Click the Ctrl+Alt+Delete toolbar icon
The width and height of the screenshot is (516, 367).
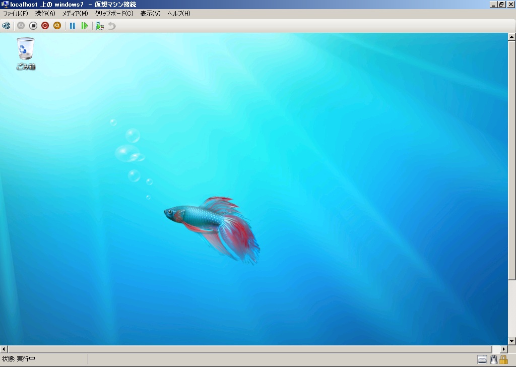click(6, 26)
